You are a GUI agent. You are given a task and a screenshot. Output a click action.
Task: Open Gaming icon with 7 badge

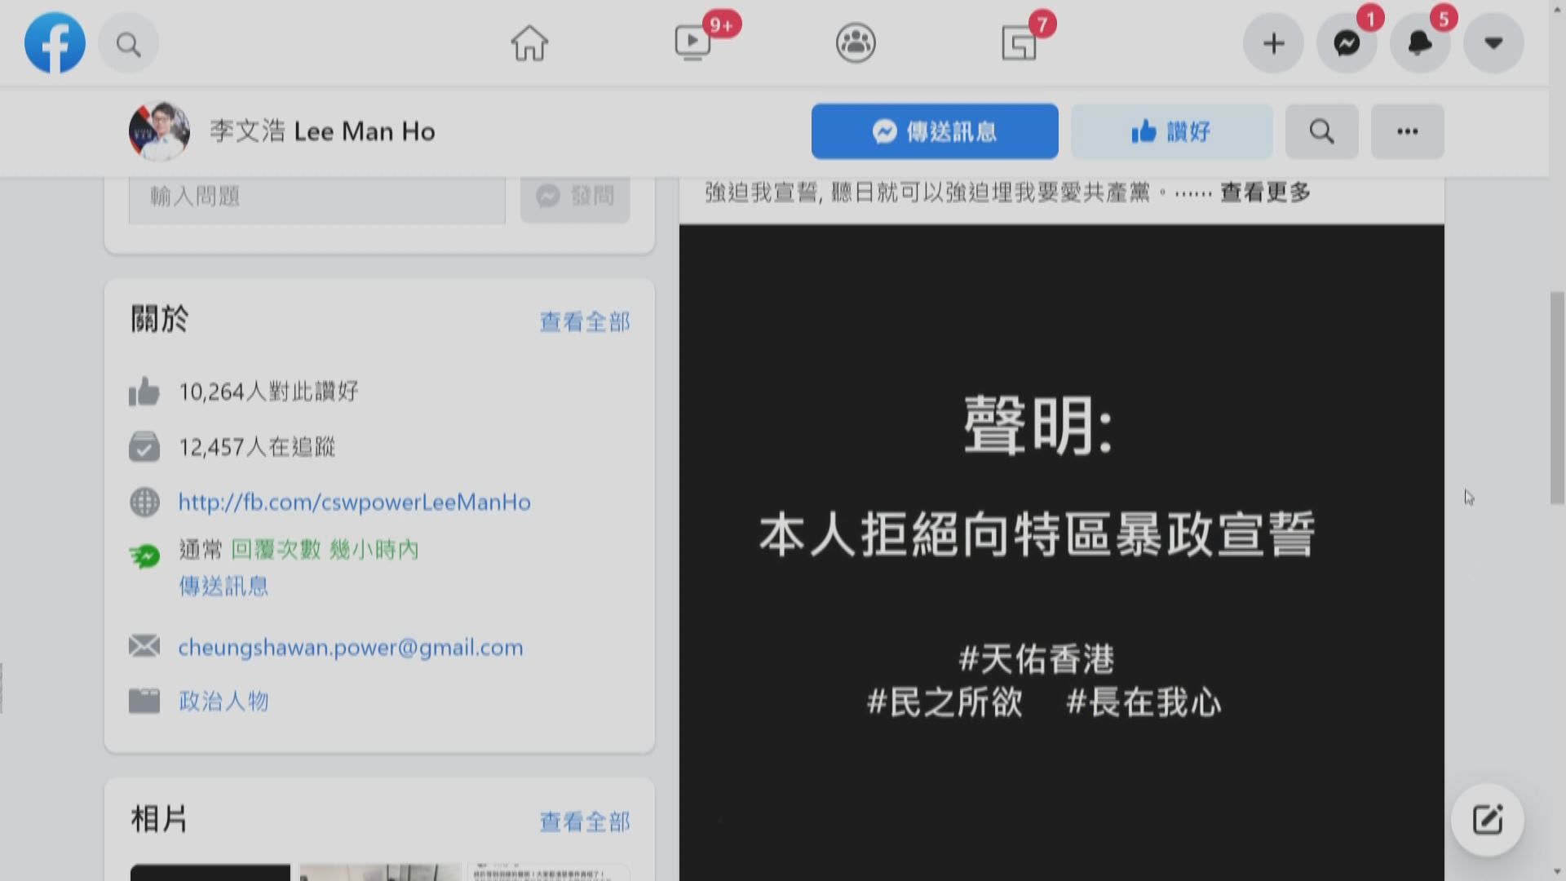1020,42
